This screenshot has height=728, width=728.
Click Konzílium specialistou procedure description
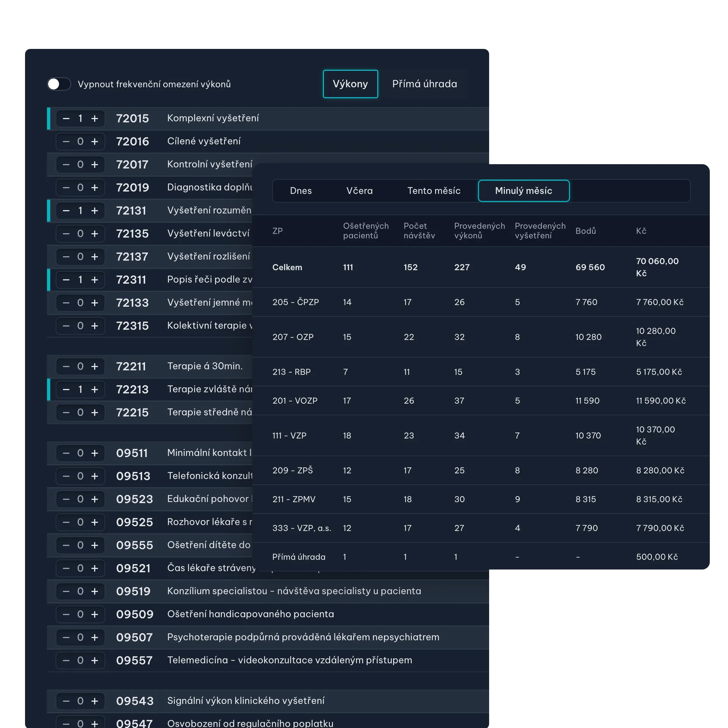coord(294,591)
